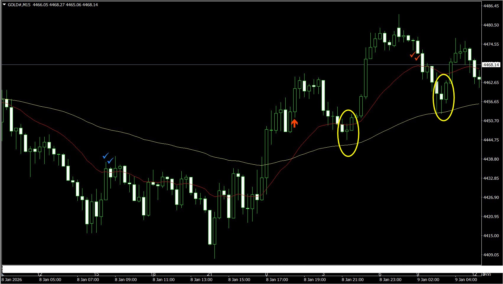The width and height of the screenshot is (503, 284).
Task: Click the GOLD#,M15 symbol title text
Action: click(19, 5)
